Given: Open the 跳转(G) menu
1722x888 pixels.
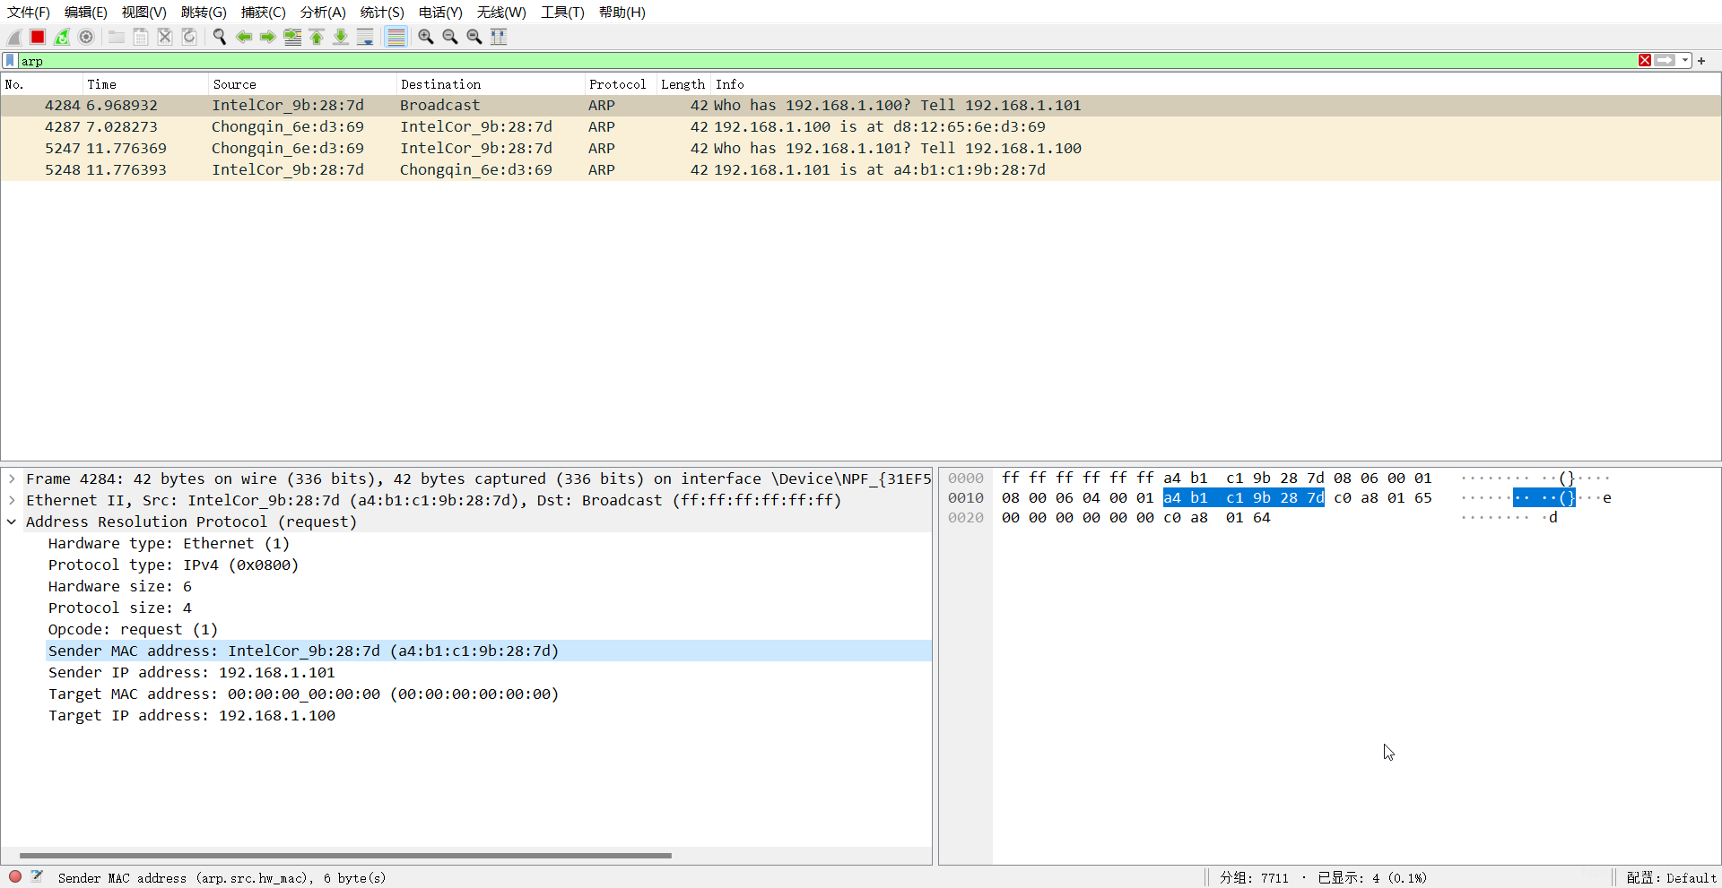Looking at the screenshot, I should pos(204,13).
